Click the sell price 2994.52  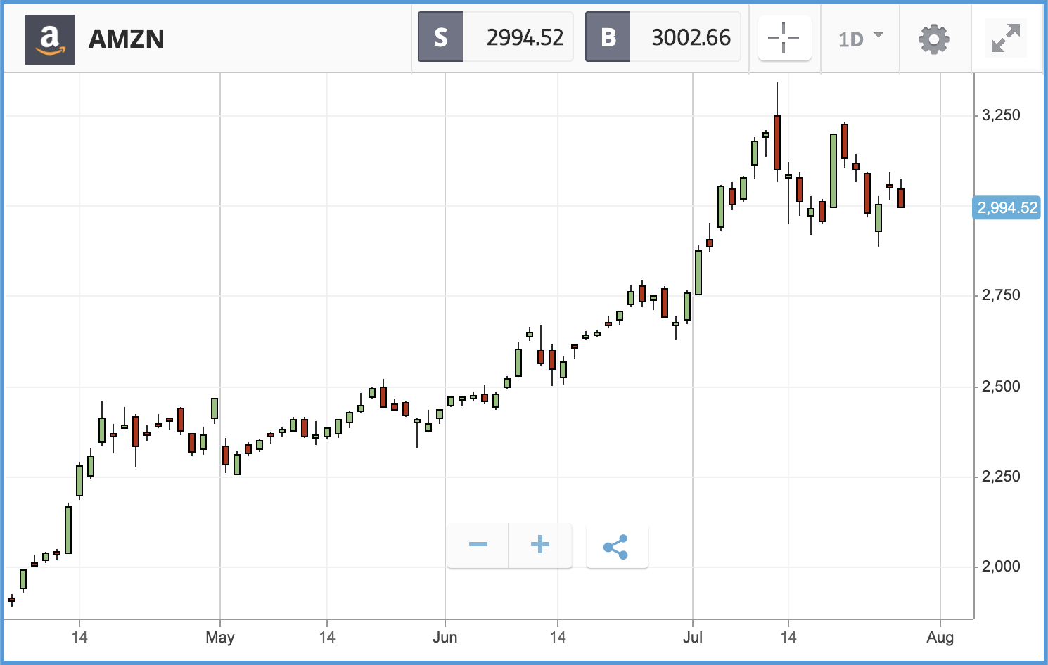click(x=525, y=37)
